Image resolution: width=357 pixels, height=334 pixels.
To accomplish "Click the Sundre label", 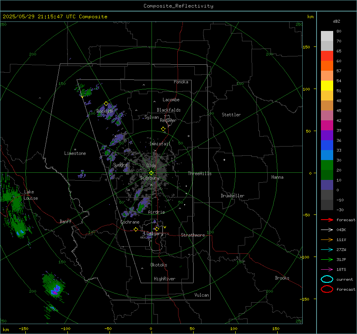I will [x=120, y=165].
